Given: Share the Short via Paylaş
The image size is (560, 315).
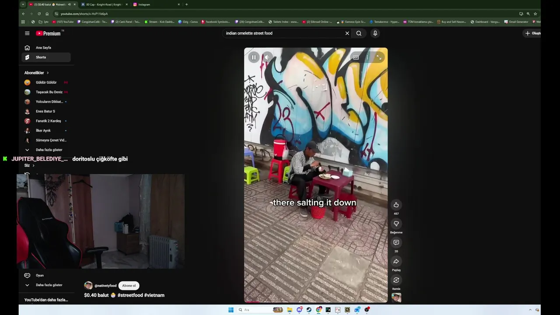Looking at the screenshot, I should [x=396, y=261].
